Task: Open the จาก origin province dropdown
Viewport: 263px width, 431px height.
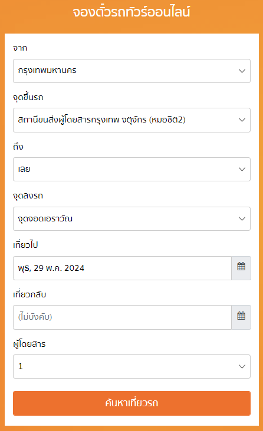Action: [131, 71]
